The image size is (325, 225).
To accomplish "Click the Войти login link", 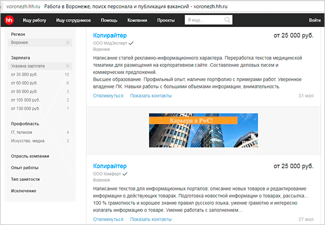I will click(x=314, y=21).
